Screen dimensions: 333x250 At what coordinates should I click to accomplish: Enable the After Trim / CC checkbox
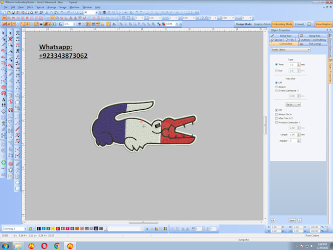[277, 119]
